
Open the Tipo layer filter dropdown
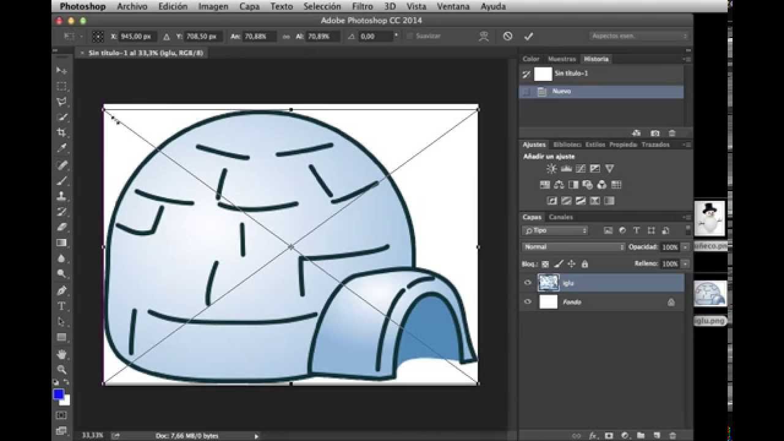click(x=555, y=230)
